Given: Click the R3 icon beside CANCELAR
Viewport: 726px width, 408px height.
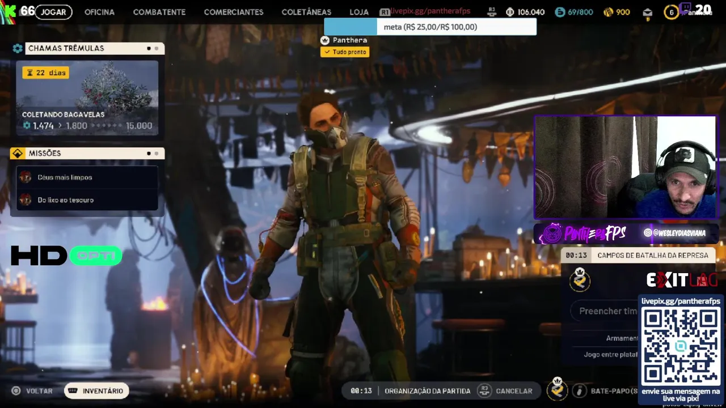Looking at the screenshot, I should (484, 390).
